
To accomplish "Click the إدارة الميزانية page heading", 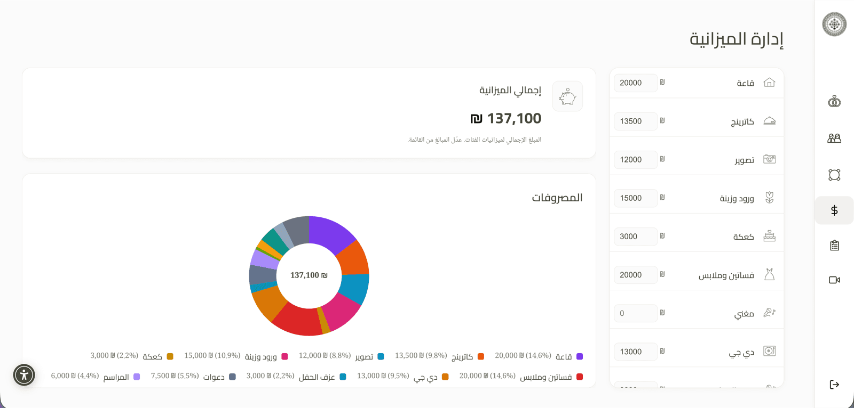I will (x=737, y=39).
